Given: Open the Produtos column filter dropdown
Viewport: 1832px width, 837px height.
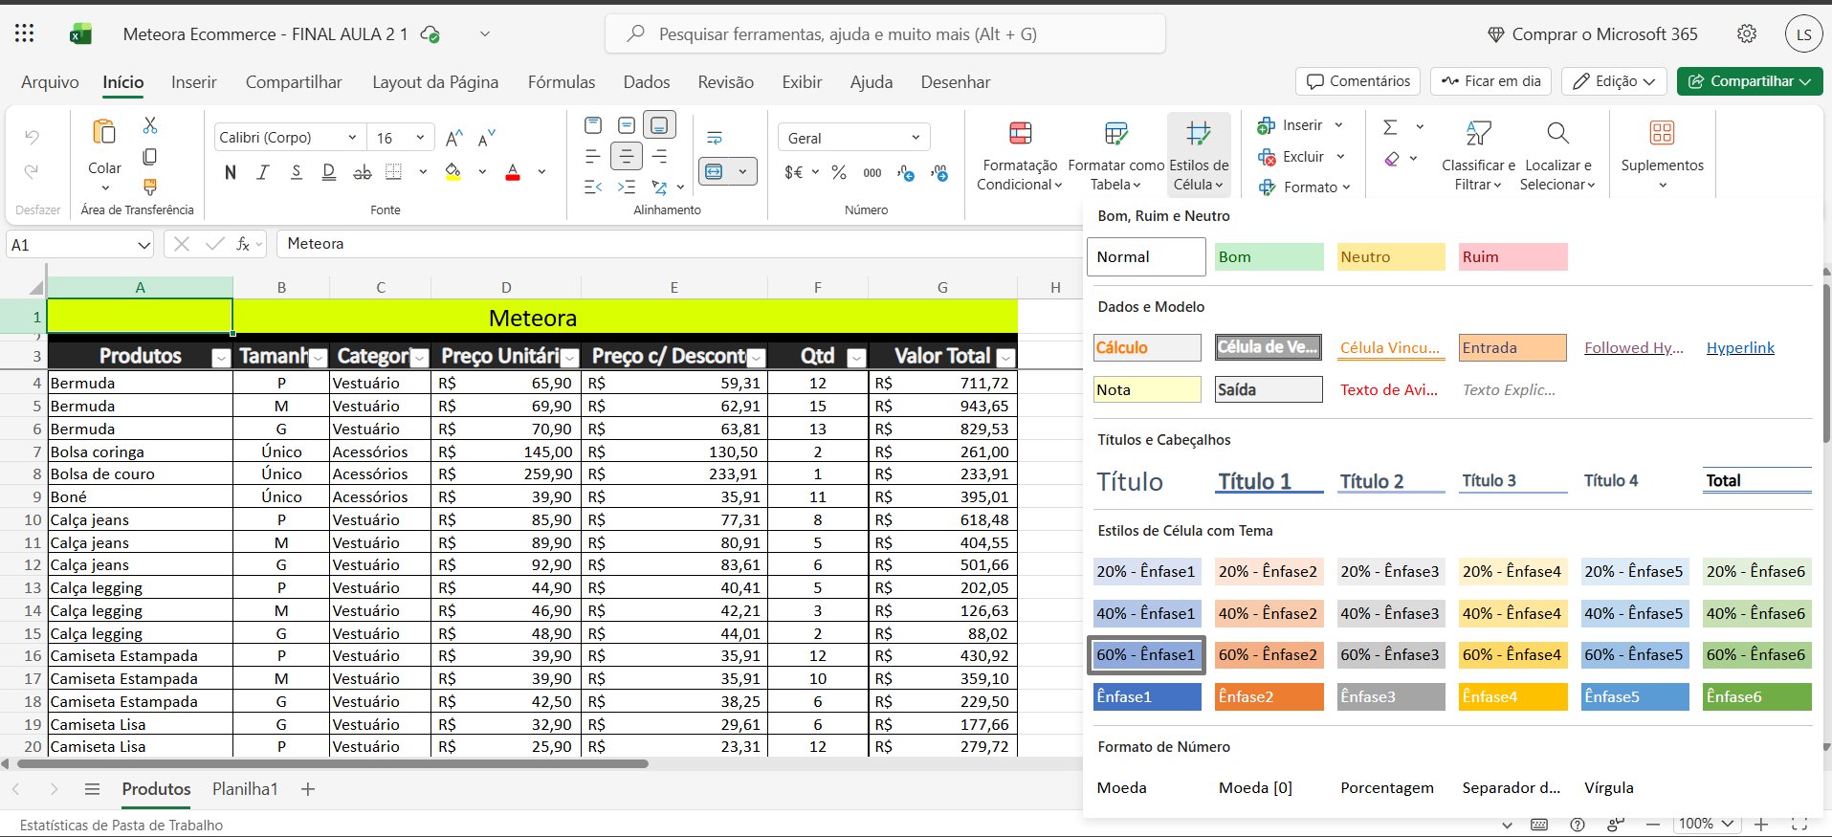Looking at the screenshot, I should tap(221, 358).
